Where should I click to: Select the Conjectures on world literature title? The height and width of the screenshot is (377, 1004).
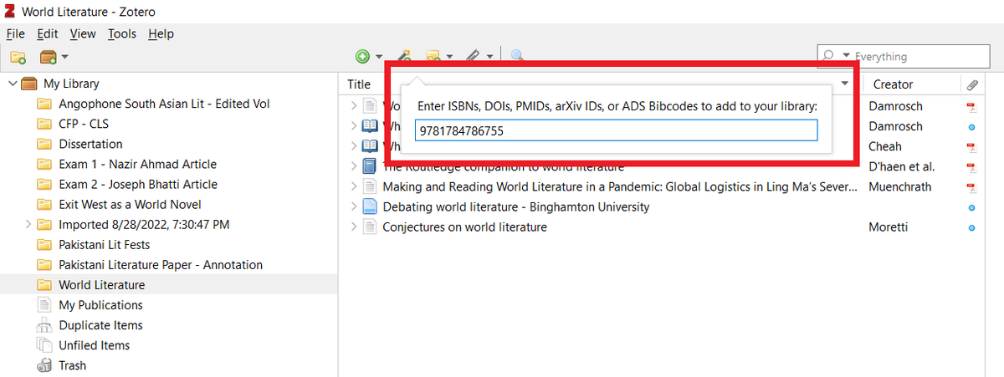click(x=464, y=227)
